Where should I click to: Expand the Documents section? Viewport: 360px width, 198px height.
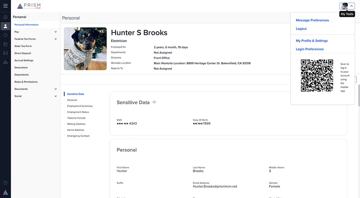pos(55,89)
